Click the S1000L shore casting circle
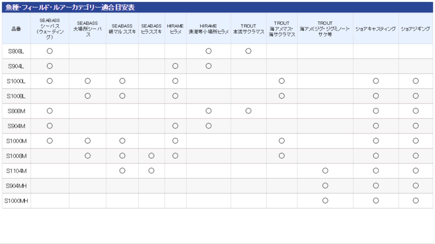435x244 pixels. click(376, 81)
